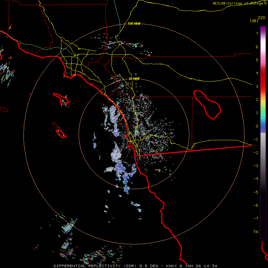Screen dimensions: 268x268
Task: Click the -3 dB value on the scale
Action: coord(256,166)
